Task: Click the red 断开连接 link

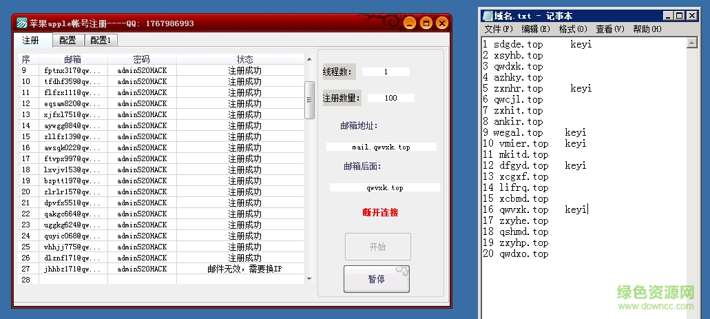Action: tap(380, 212)
